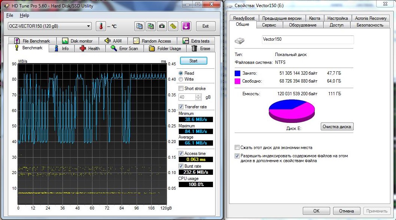Image resolution: width=396 pixels, height=220 pixels.
Task: Click the Отмена button
Action: click(347, 211)
